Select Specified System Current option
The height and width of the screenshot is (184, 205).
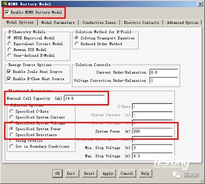click(12, 117)
